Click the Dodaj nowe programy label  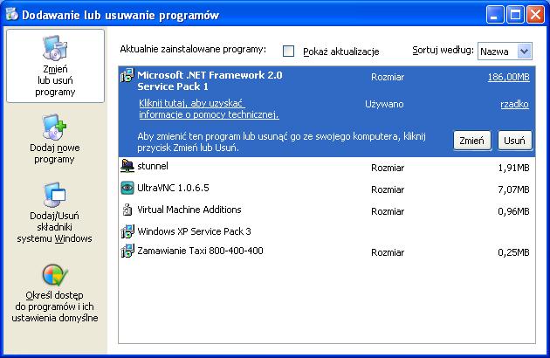pos(54,154)
